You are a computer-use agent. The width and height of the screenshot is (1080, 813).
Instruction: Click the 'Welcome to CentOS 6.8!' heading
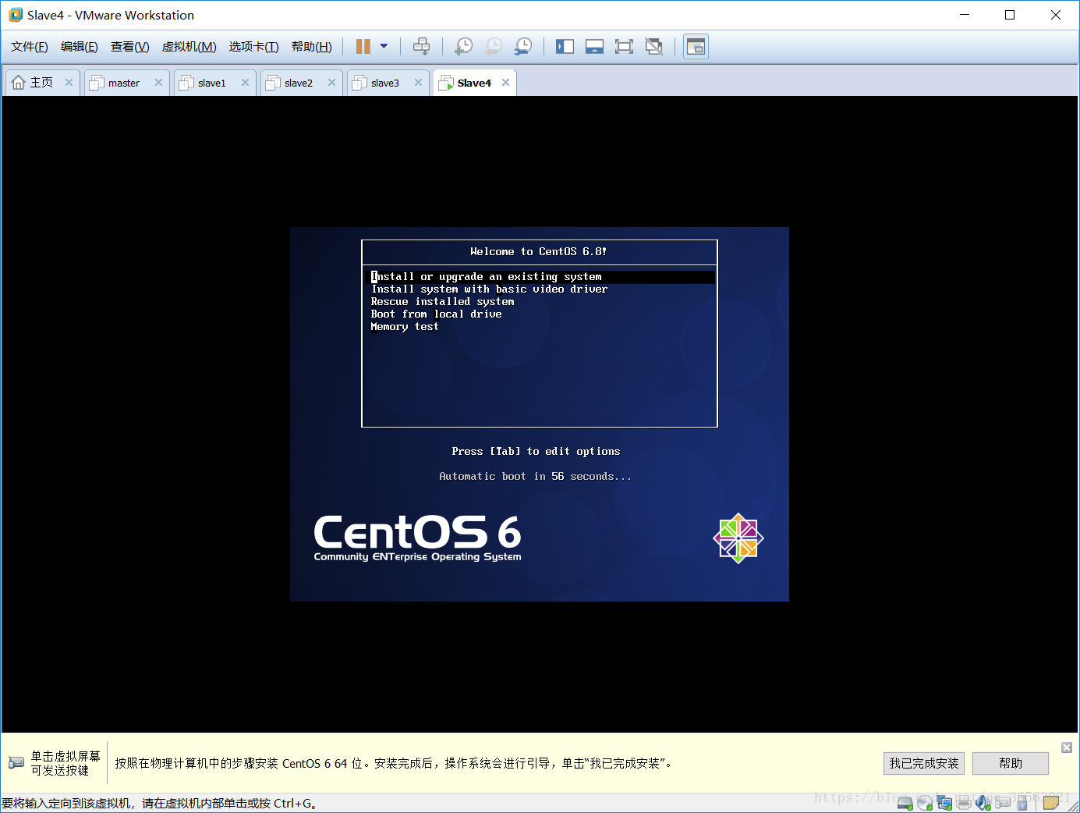539,252
